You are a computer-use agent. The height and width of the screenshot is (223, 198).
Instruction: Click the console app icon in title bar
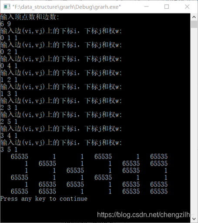coord(7,7)
